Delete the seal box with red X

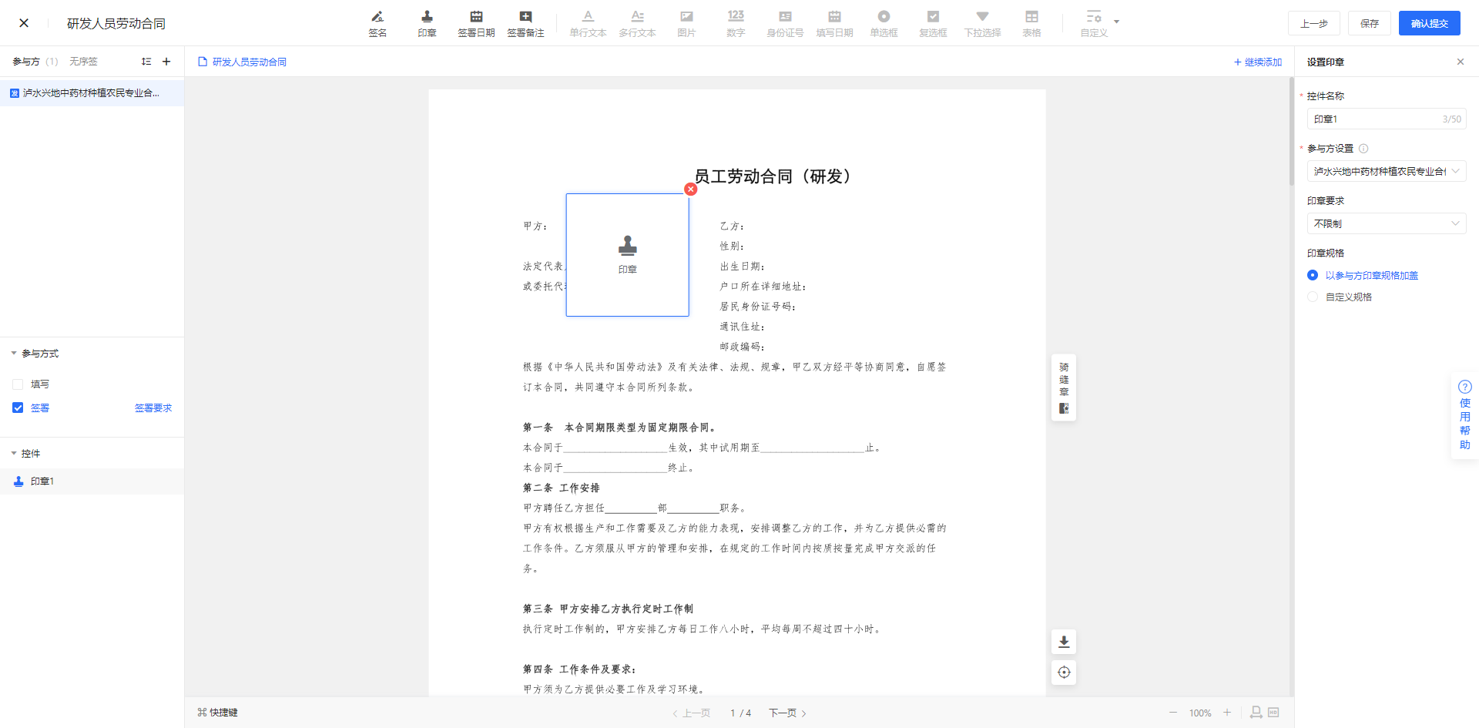691,190
